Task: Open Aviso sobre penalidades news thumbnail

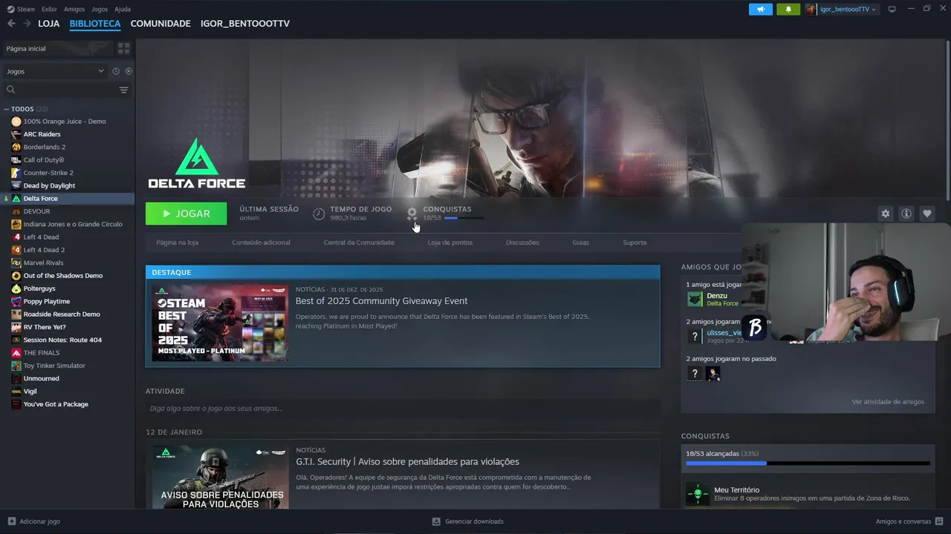Action: point(220,477)
